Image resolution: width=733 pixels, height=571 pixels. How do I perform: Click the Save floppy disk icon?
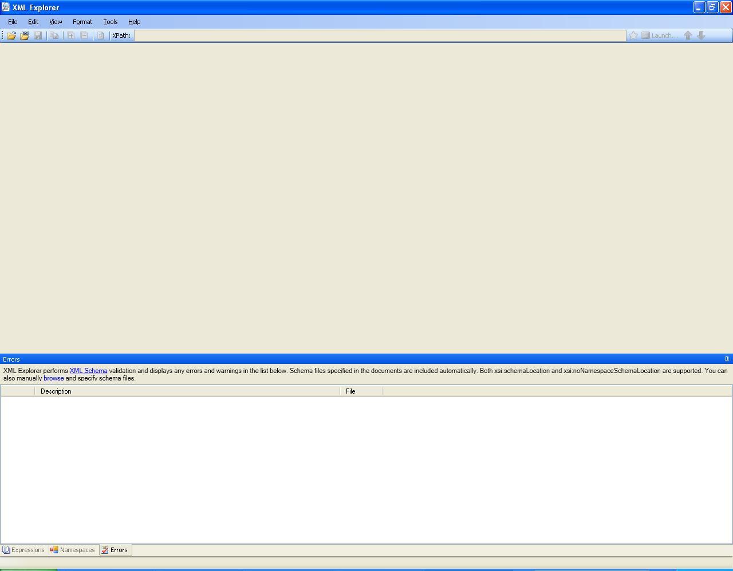38,35
